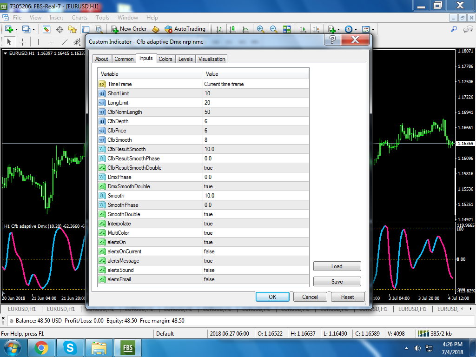Screen dimensions: 476x357
Task: Select the alertsOn true value
Action: 256,242
